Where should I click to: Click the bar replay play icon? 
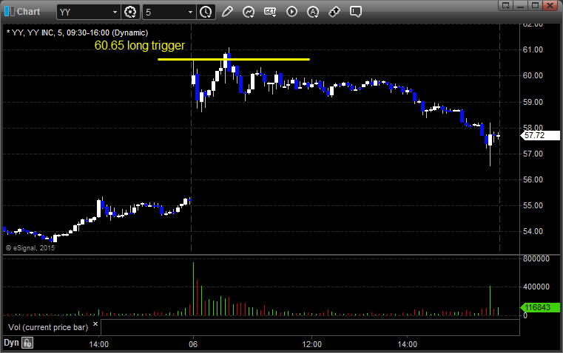pos(291,12)
